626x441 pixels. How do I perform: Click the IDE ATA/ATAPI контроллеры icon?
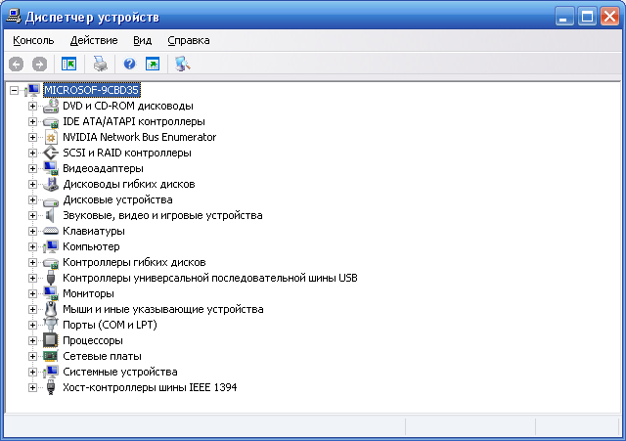(x=51, y=121)
